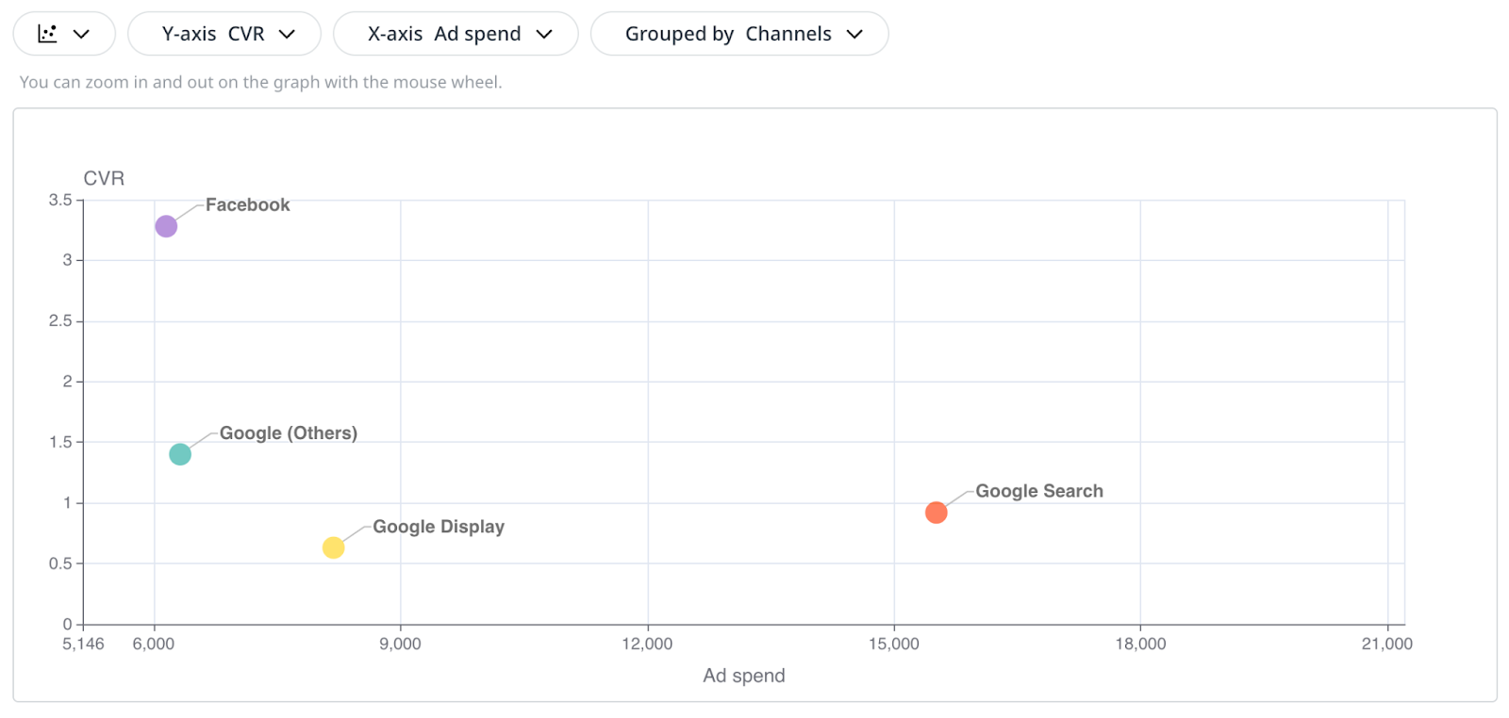Open the X-axis Ad spend selector
This screenshot has width=1509, height=718.
coord(456,33)
